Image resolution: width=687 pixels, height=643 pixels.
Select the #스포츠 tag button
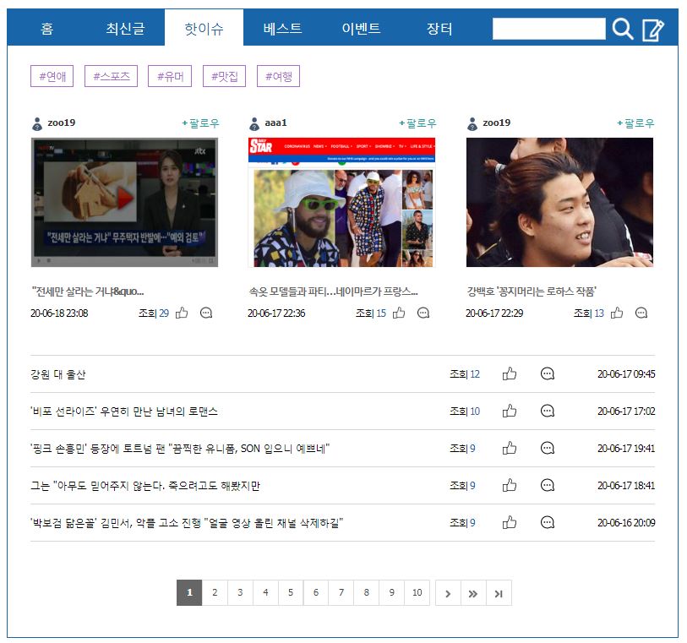click(x=111, y=77)
